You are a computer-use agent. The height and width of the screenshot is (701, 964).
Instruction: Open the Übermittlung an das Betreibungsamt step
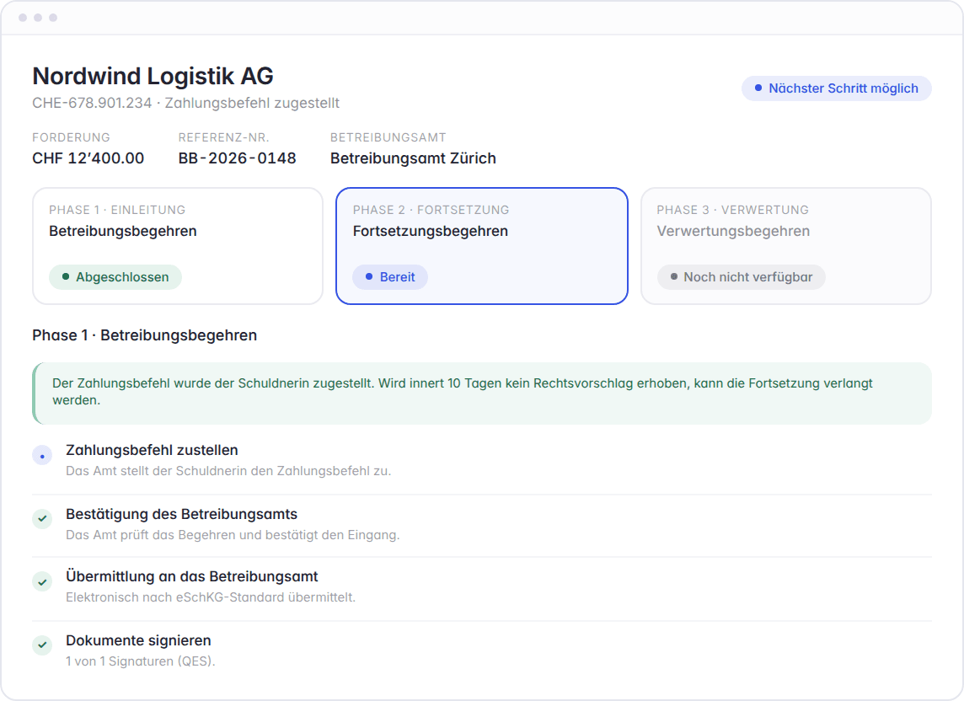pyautogui.click(x=482, y=587)
